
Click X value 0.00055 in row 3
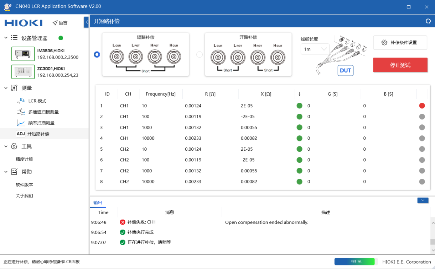pos(249,127)
